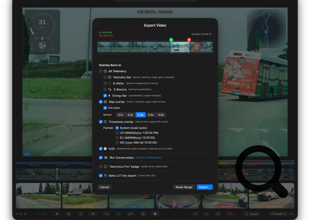Click the "Duration: 00:00:12" text

pyautogui.click(x=201, y=34)
